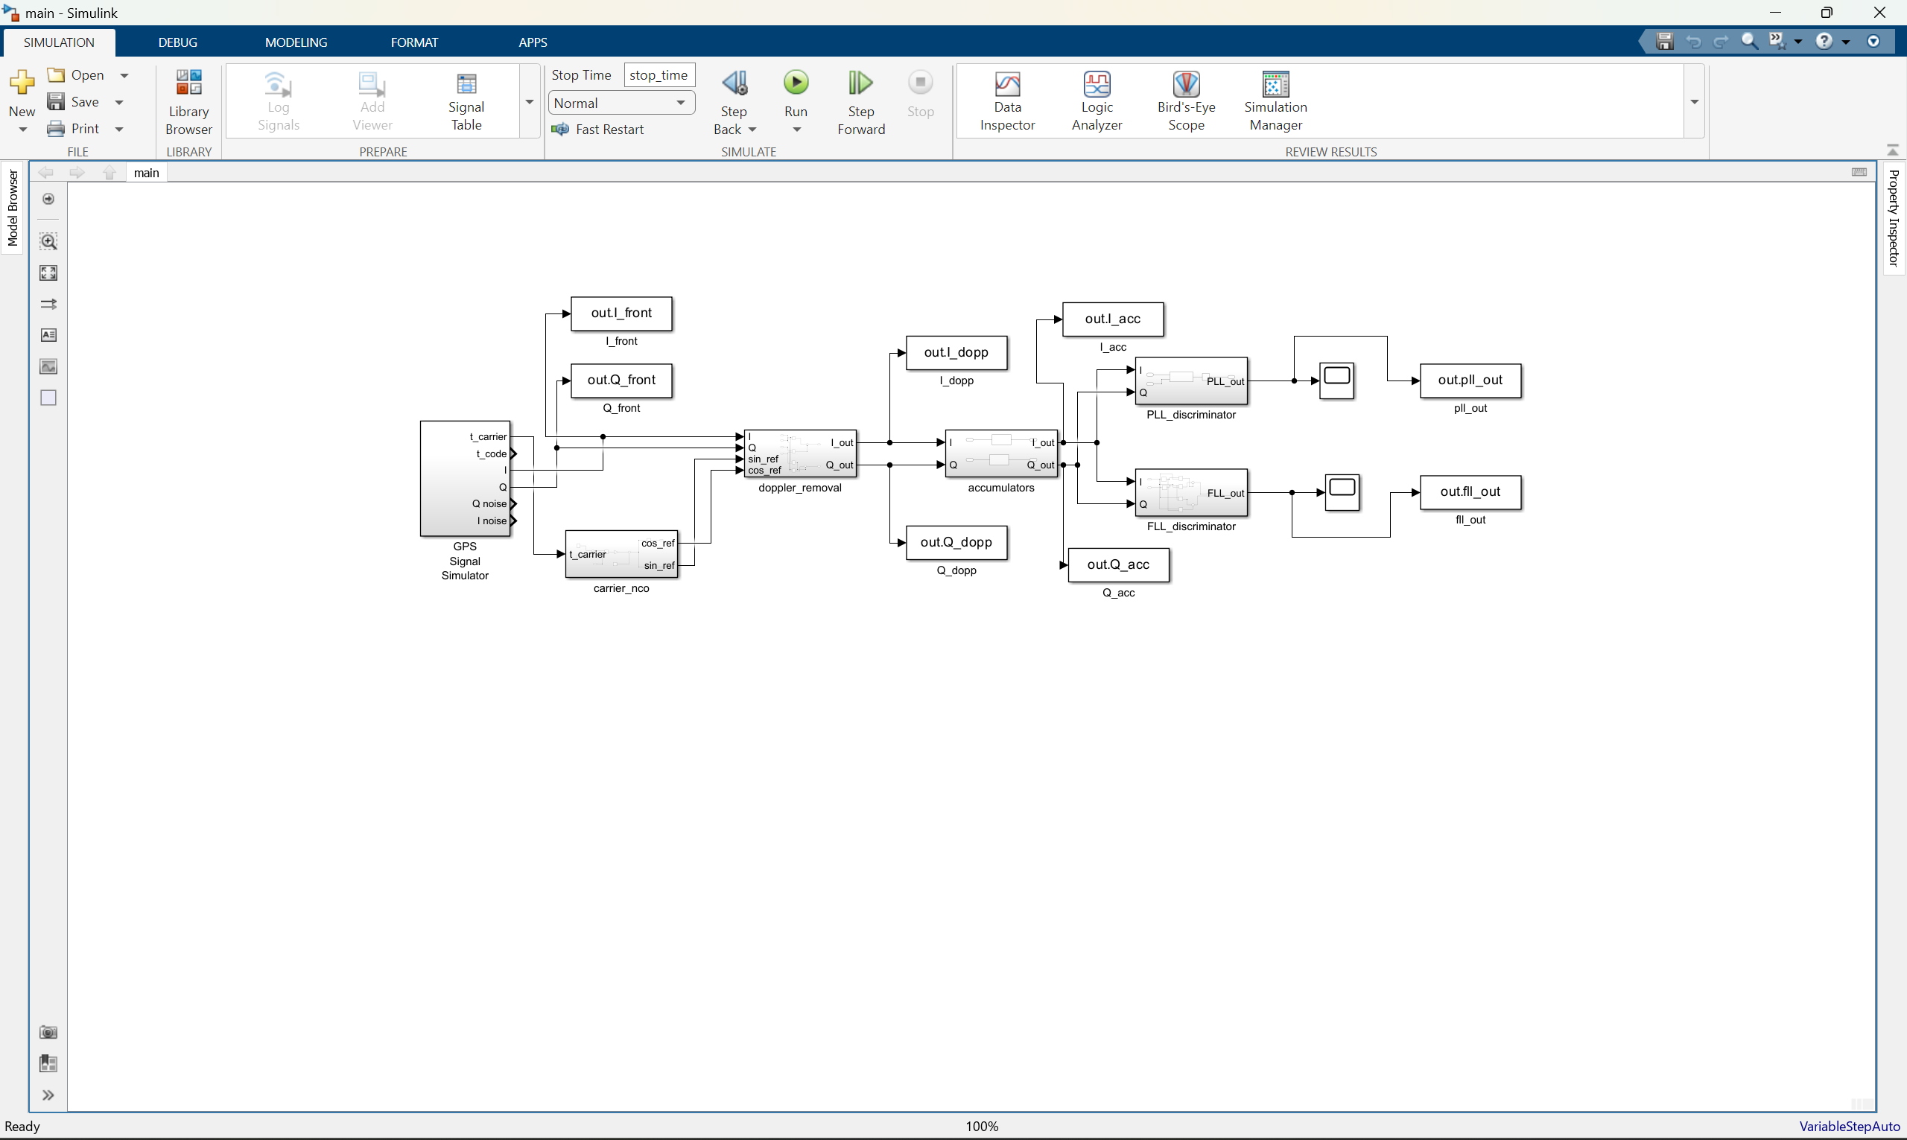This screenshot has width=1907, height=1140.
Task: Click the Up to Parent arrow
Action: tap(109, 173)
